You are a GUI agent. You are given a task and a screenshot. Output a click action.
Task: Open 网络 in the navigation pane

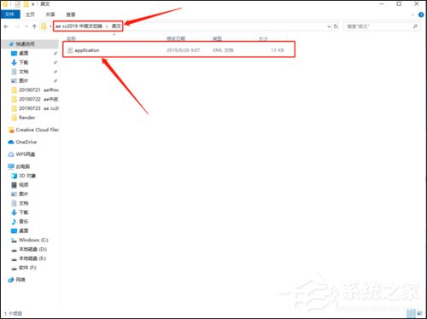click(20, 280)
